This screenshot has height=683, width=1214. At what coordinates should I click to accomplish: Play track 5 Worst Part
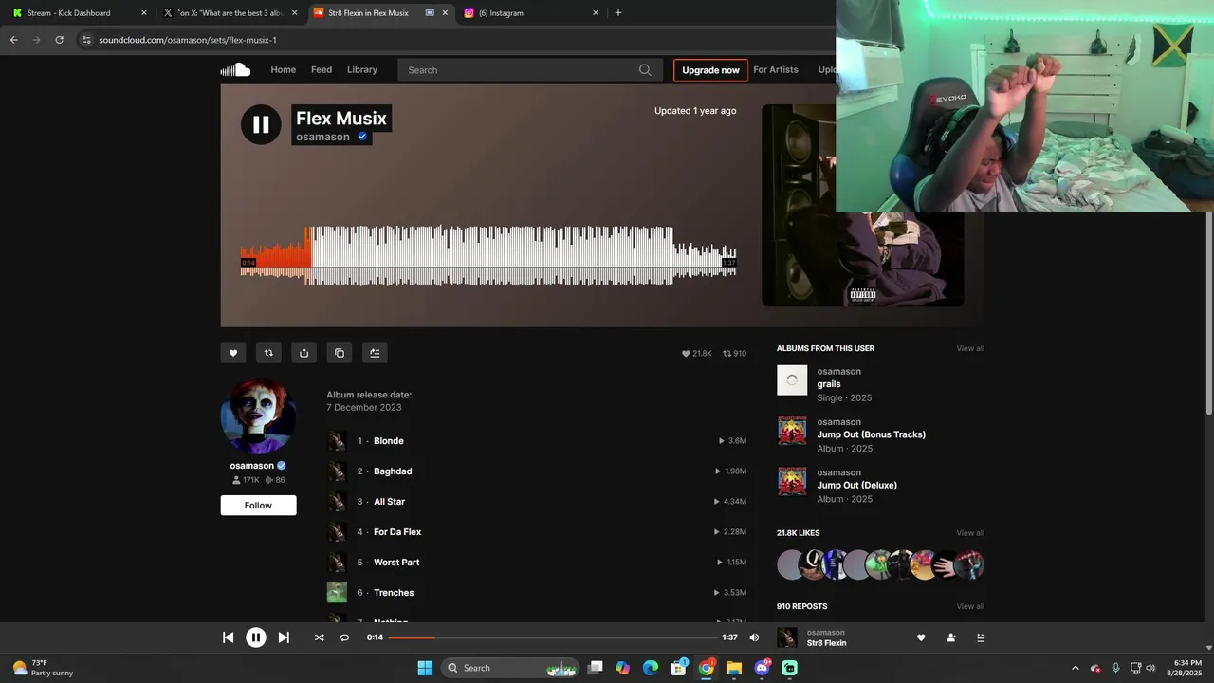tap(395, 563)
